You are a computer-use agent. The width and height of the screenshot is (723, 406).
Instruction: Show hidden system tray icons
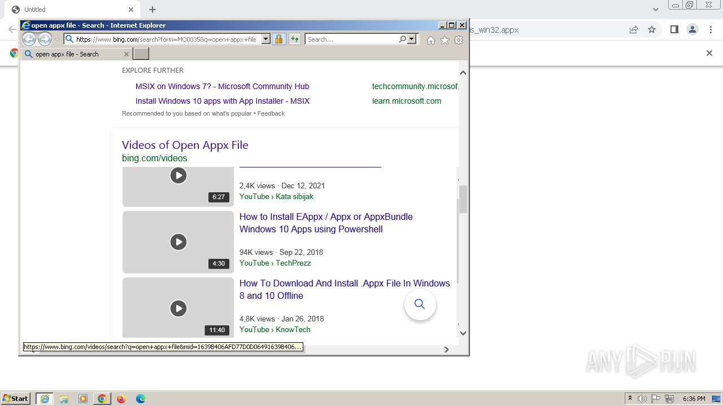[630, 399]
